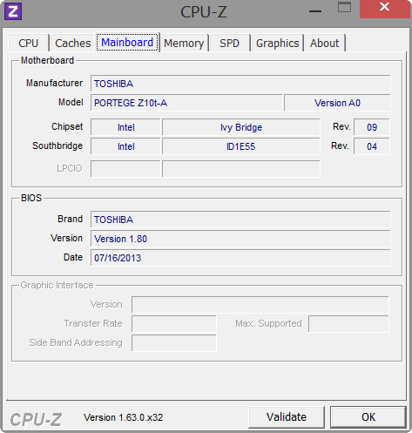
Task: Click the OK button
Action: (x=368, y=417)
